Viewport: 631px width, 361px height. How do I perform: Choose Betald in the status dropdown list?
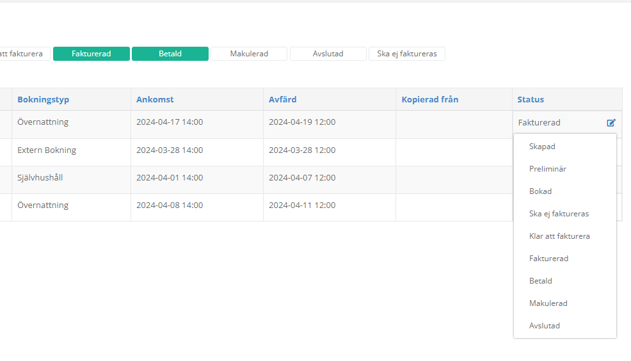click(541, 281)
